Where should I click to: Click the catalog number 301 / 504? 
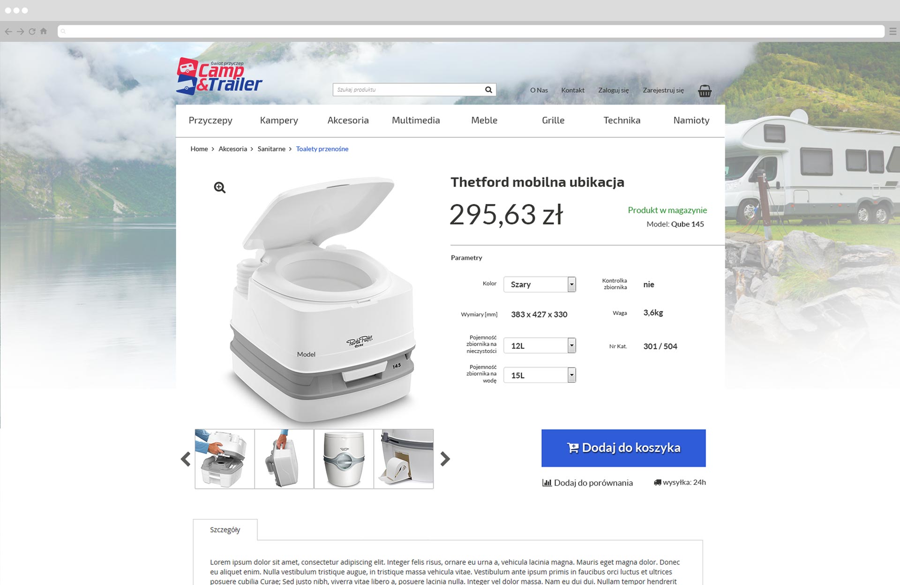660,346
